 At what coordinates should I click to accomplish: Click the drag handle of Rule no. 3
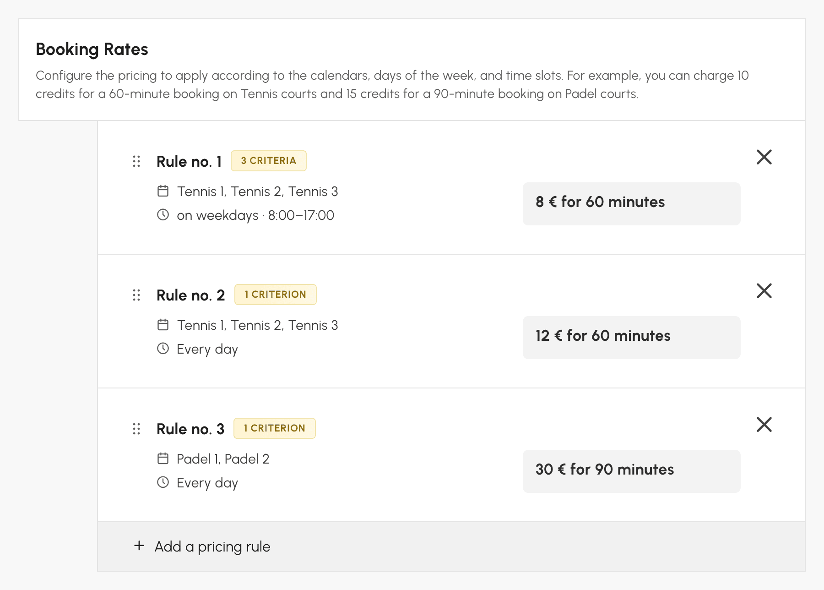coord(136,429)
